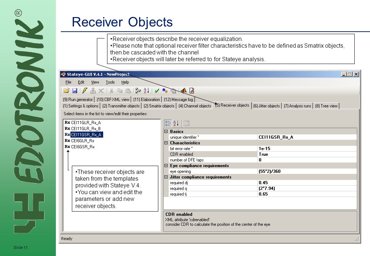Go to (1) Settings & options tab
The height and width of the screenshot is (256, 370).
pos(81,106)
